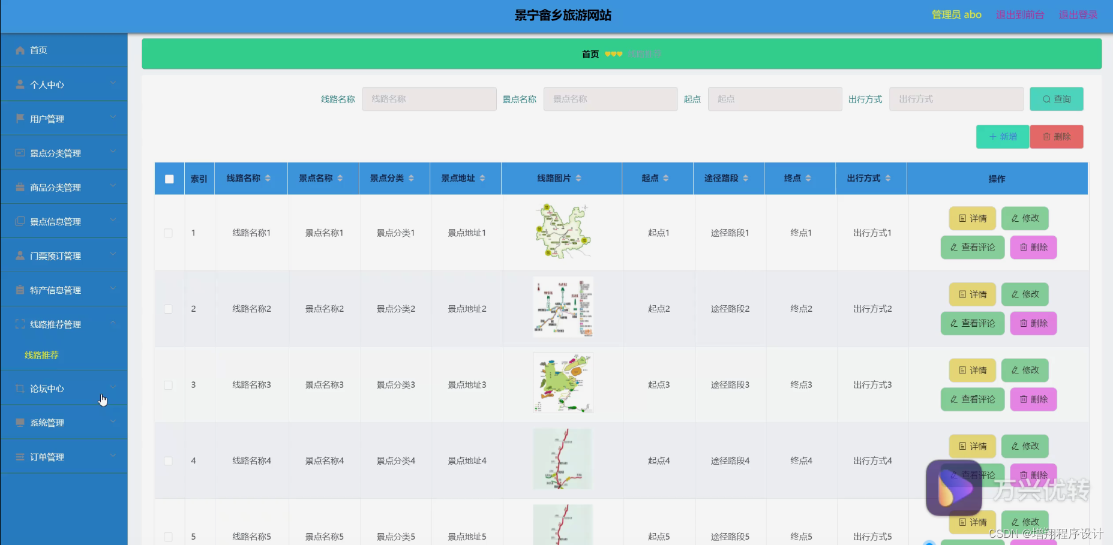Open the route map thumbnail in row 2
Screen dimensions: 1113x545
(x=563, y=307)
